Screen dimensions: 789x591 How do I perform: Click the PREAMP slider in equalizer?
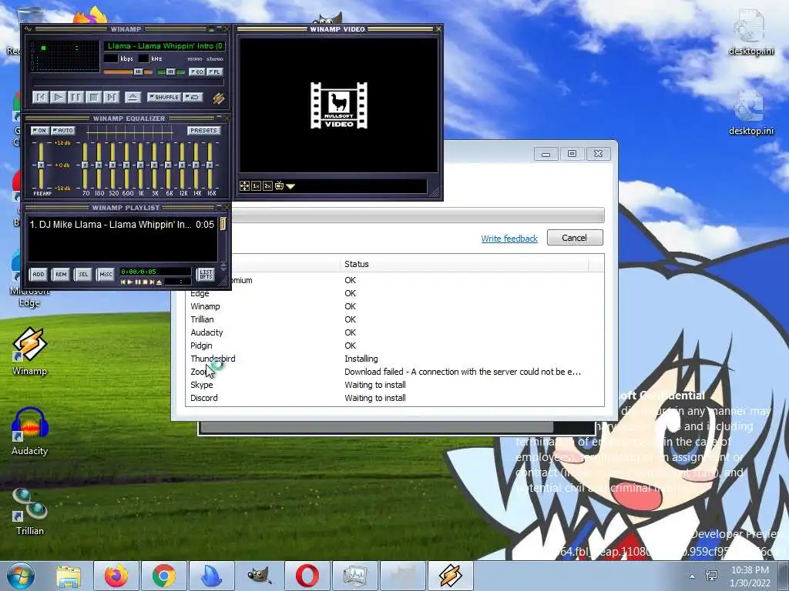coord(42,165)
